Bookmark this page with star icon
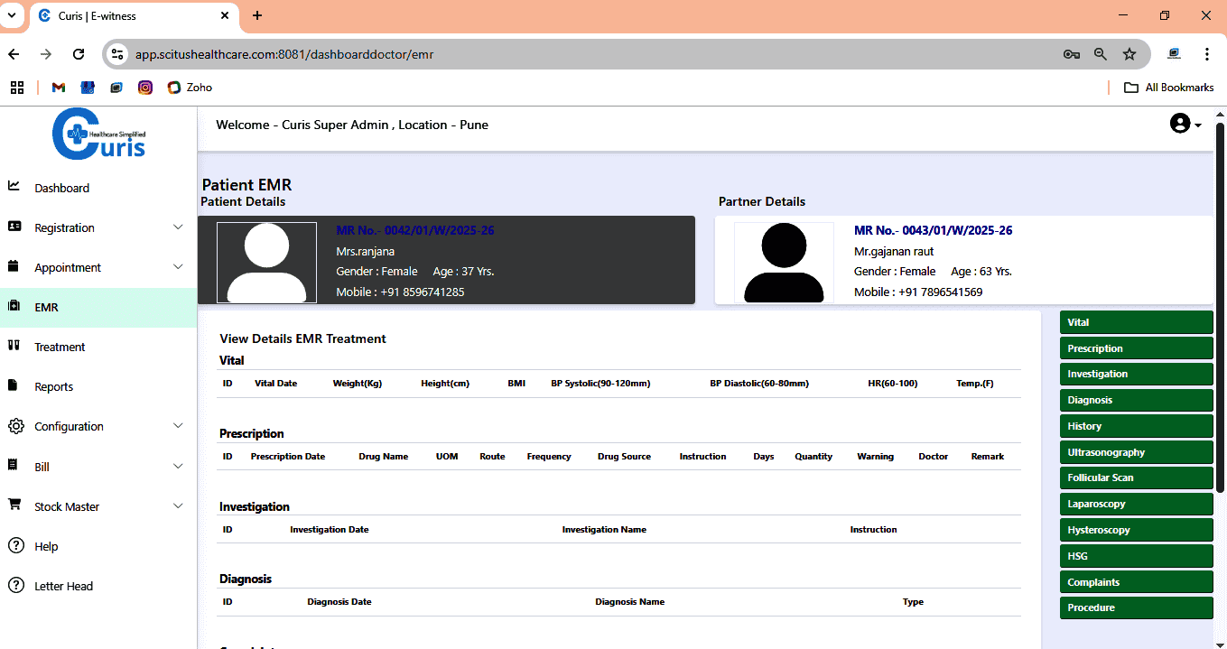 (1129, 54)
